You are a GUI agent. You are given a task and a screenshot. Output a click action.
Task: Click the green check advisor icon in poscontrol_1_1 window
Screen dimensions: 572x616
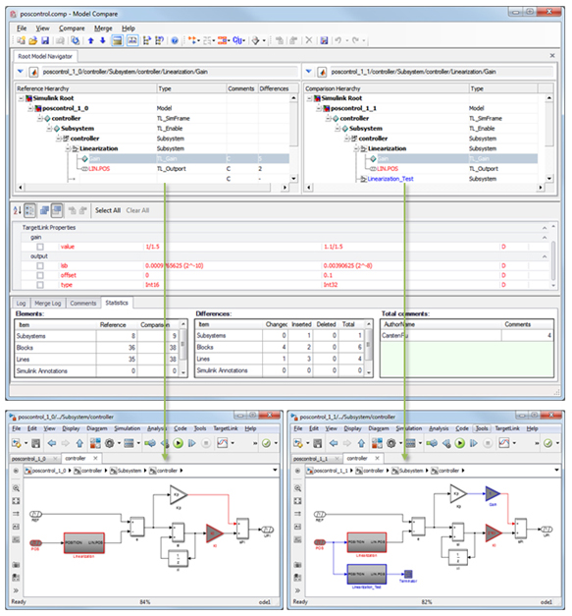[547, 443]
